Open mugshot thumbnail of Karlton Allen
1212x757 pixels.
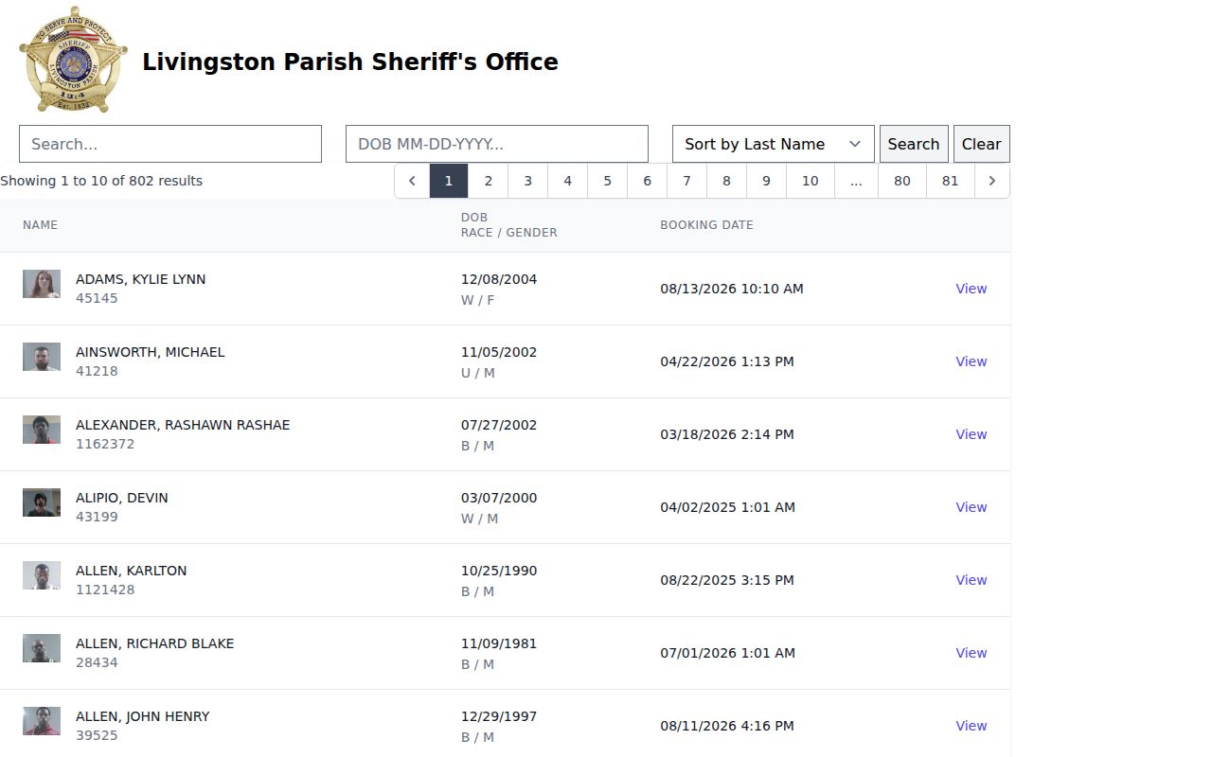point(42,575)
